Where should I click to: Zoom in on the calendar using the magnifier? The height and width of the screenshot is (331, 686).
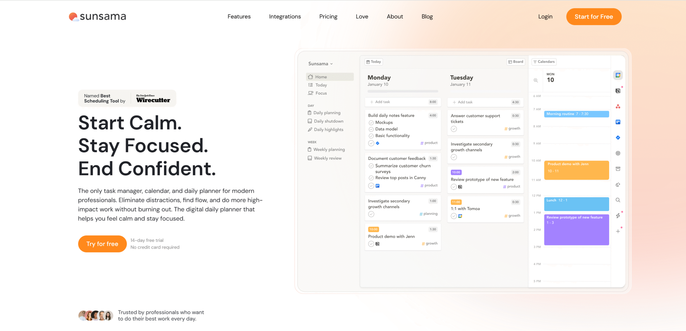(x=536, y=80)
